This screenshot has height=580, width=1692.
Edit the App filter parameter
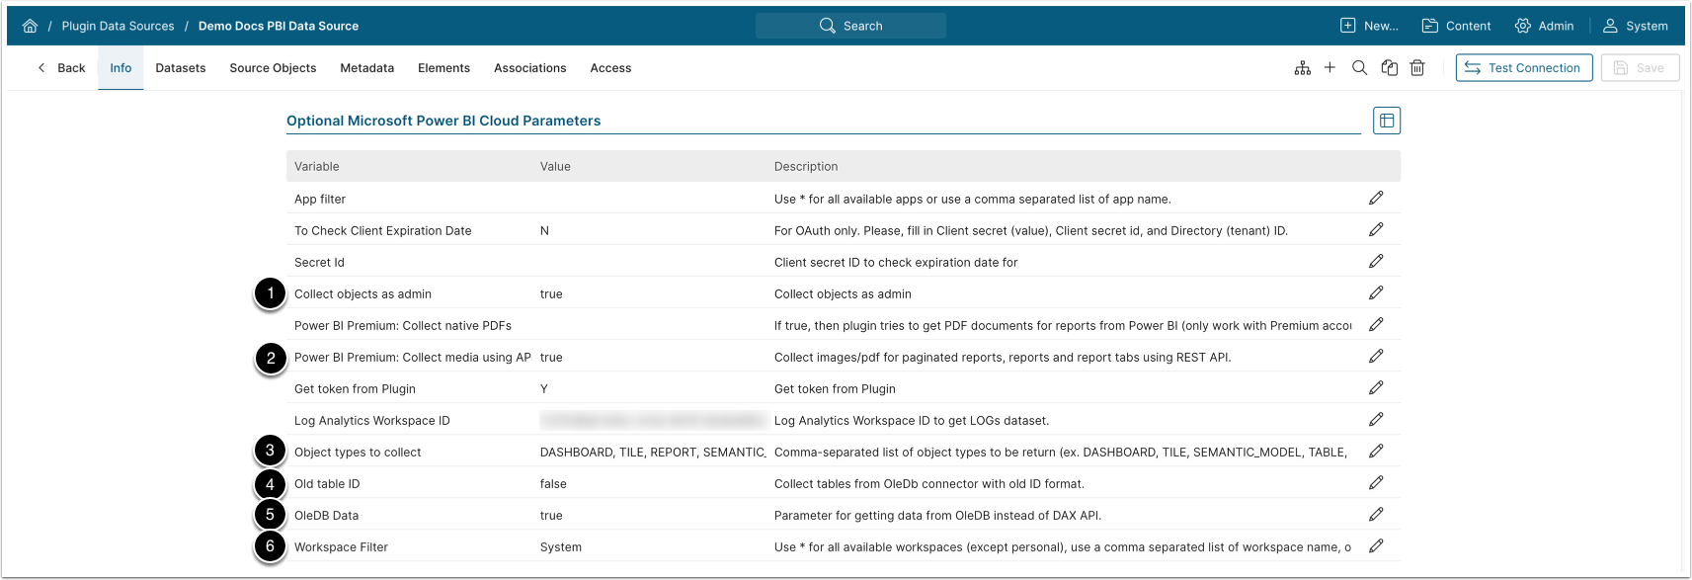pyautogui.click(x=1376, y=199)
